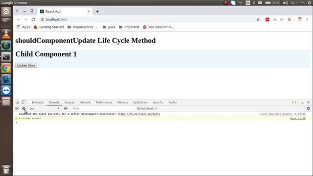
Task: Go forward in browser history
Action: 26,20
